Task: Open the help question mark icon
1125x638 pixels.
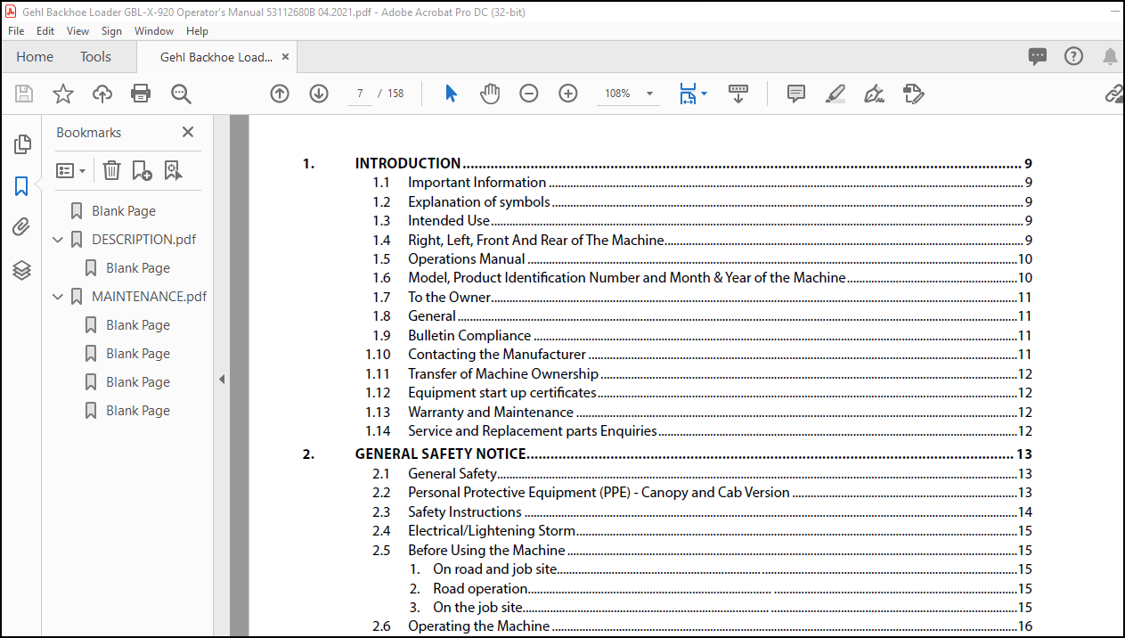Action: 1073,56
